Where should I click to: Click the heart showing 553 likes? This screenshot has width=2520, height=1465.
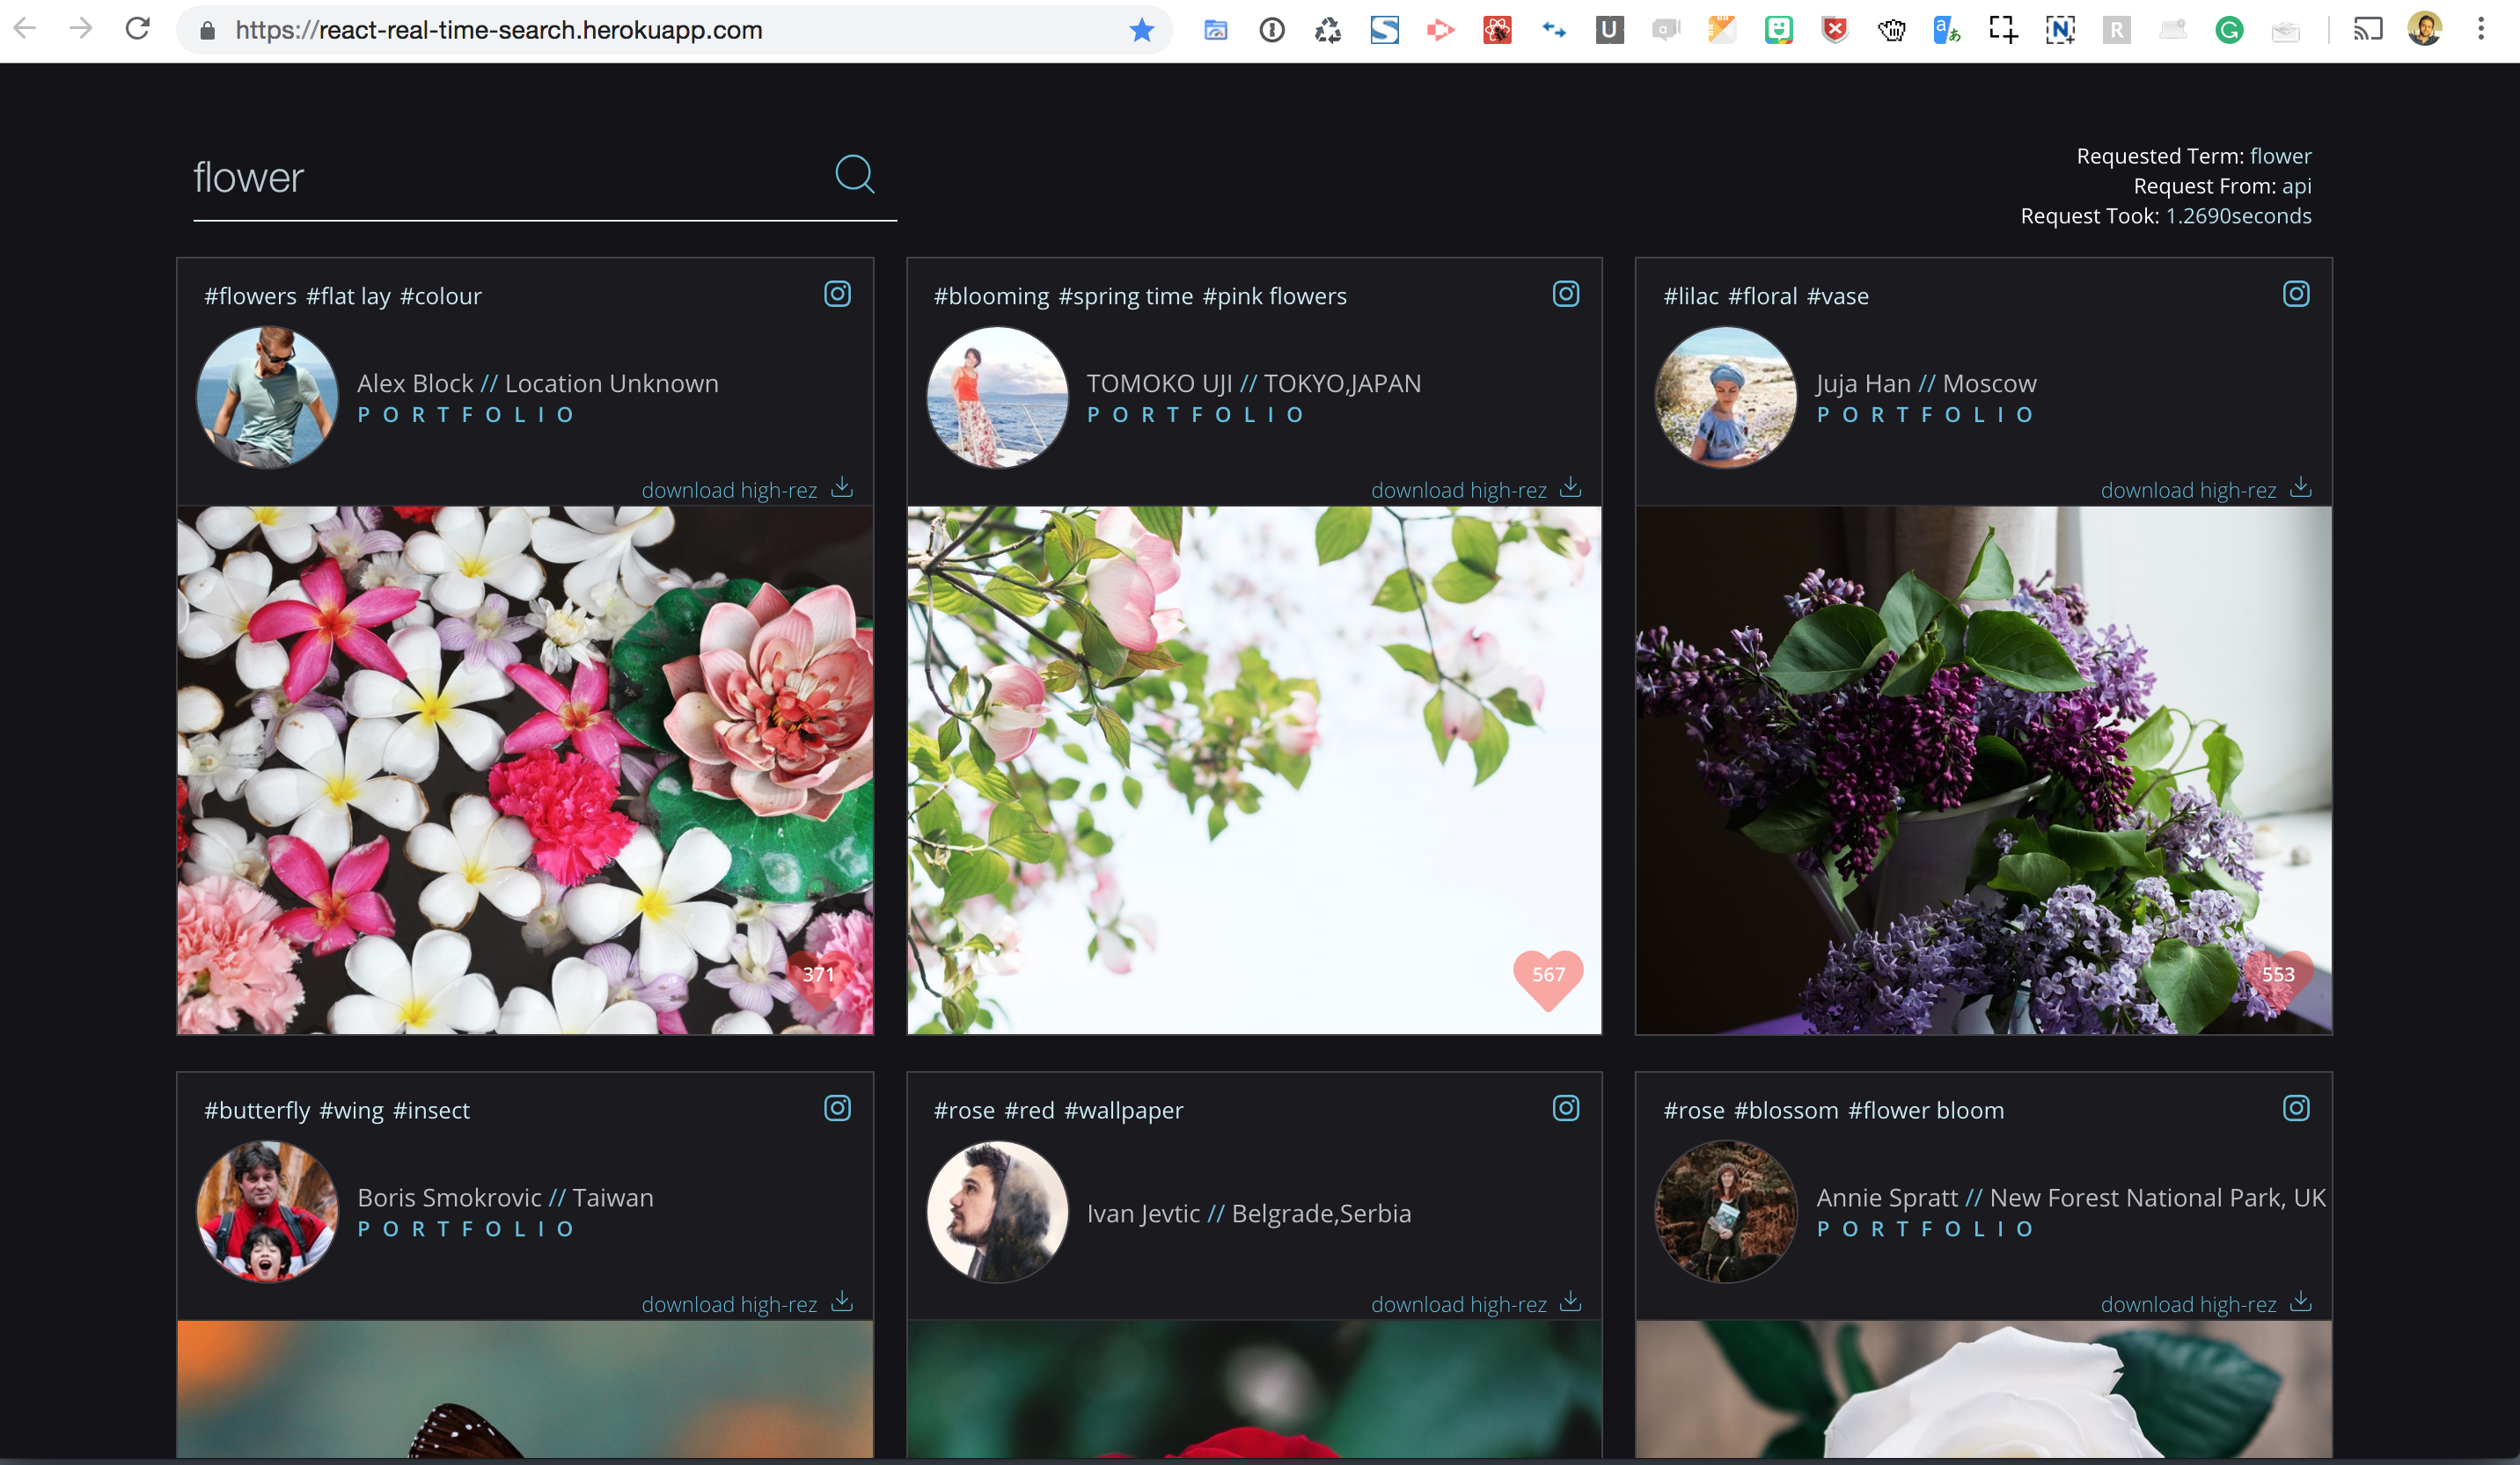(2278, 975)
